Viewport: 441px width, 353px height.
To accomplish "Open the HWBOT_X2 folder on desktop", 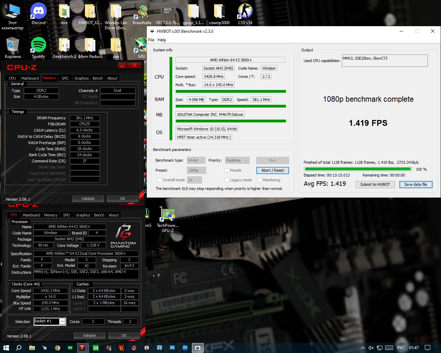I will point(90,14).
